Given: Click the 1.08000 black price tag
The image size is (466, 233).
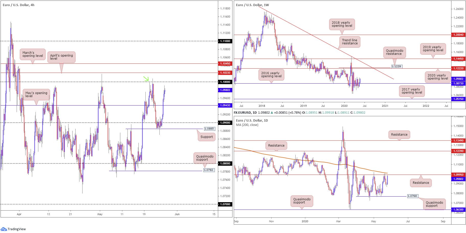Looking at the screenshot, I should pos(225,163).
